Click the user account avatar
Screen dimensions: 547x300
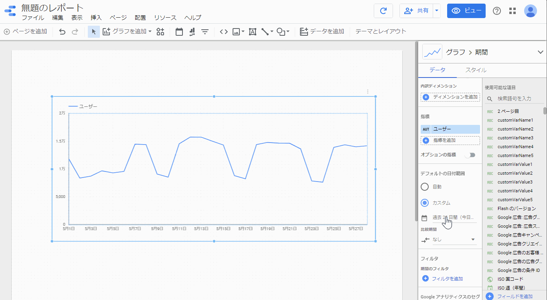[531, 11]
